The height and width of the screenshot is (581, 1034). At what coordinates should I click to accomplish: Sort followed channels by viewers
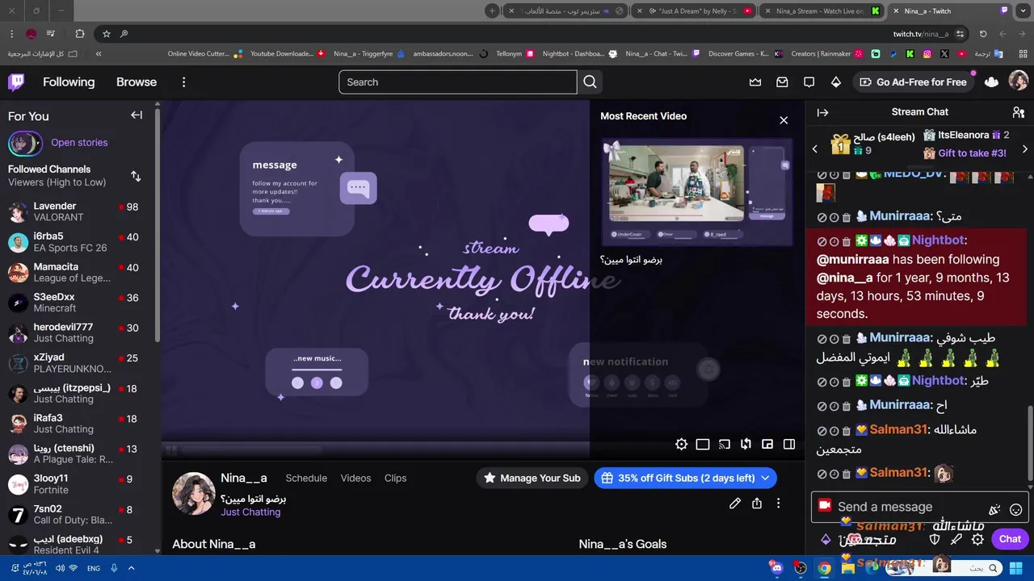coord(136,176)
